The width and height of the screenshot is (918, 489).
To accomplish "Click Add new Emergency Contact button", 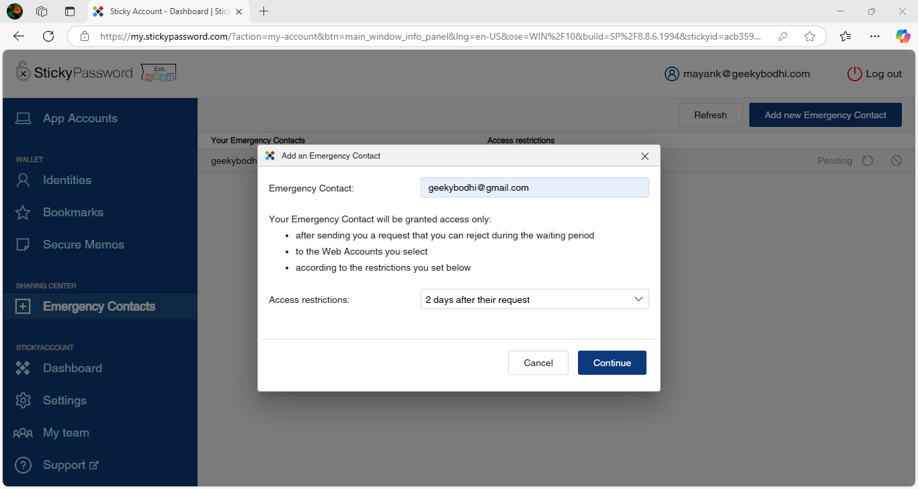I will (x=825, y=115).
